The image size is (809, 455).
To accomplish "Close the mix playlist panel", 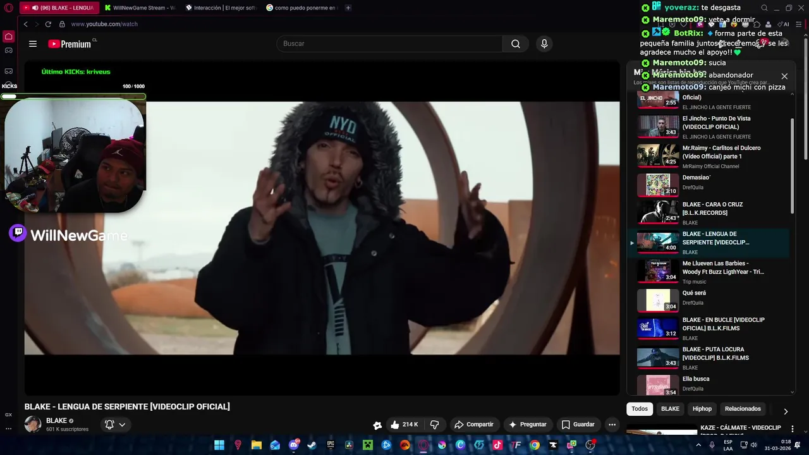I will click(x=784, y=76).
